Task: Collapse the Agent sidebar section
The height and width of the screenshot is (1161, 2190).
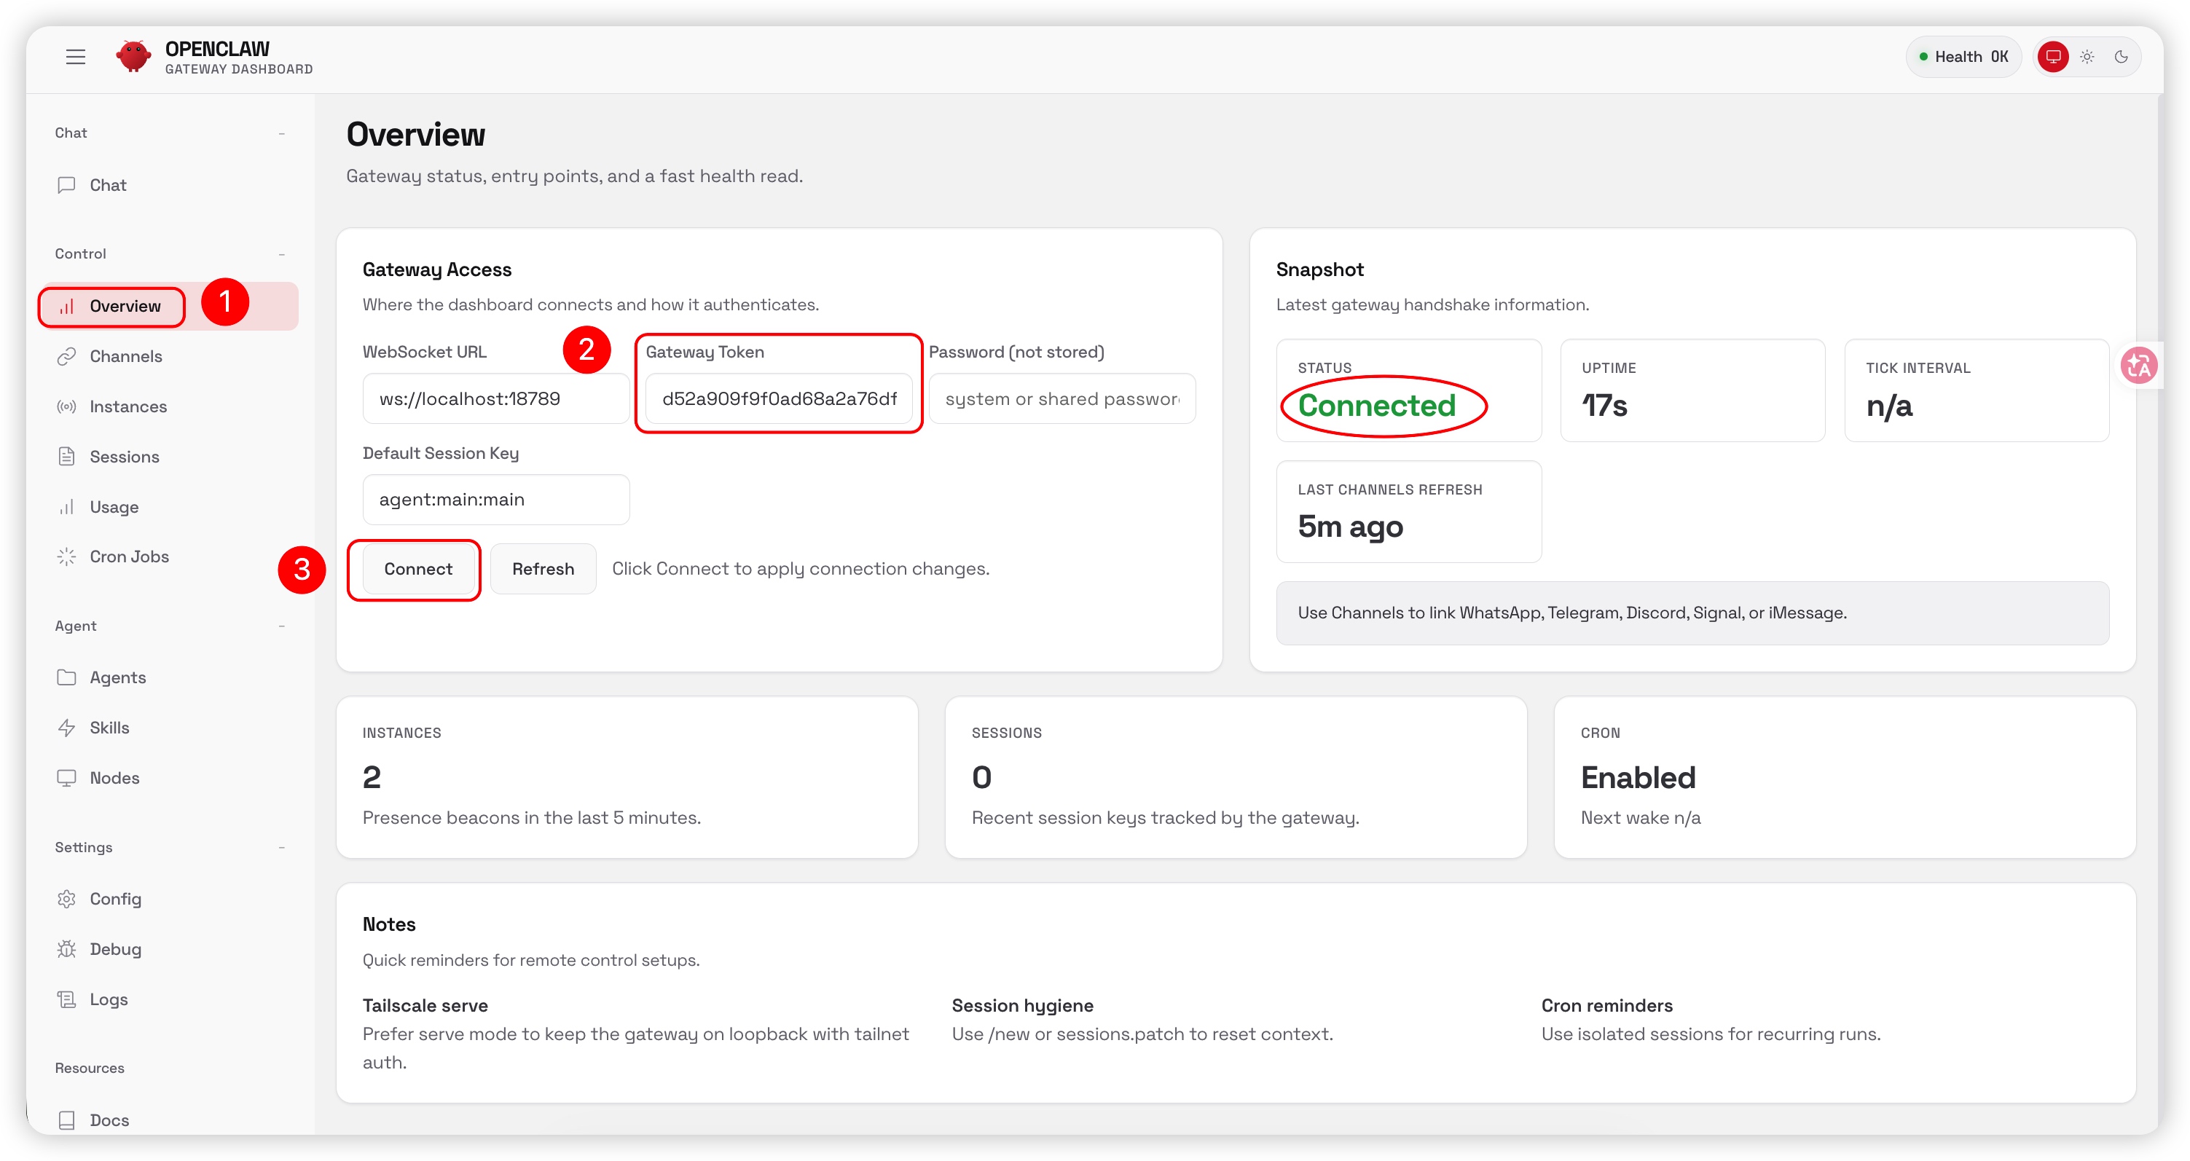Action: coord(281,626)
